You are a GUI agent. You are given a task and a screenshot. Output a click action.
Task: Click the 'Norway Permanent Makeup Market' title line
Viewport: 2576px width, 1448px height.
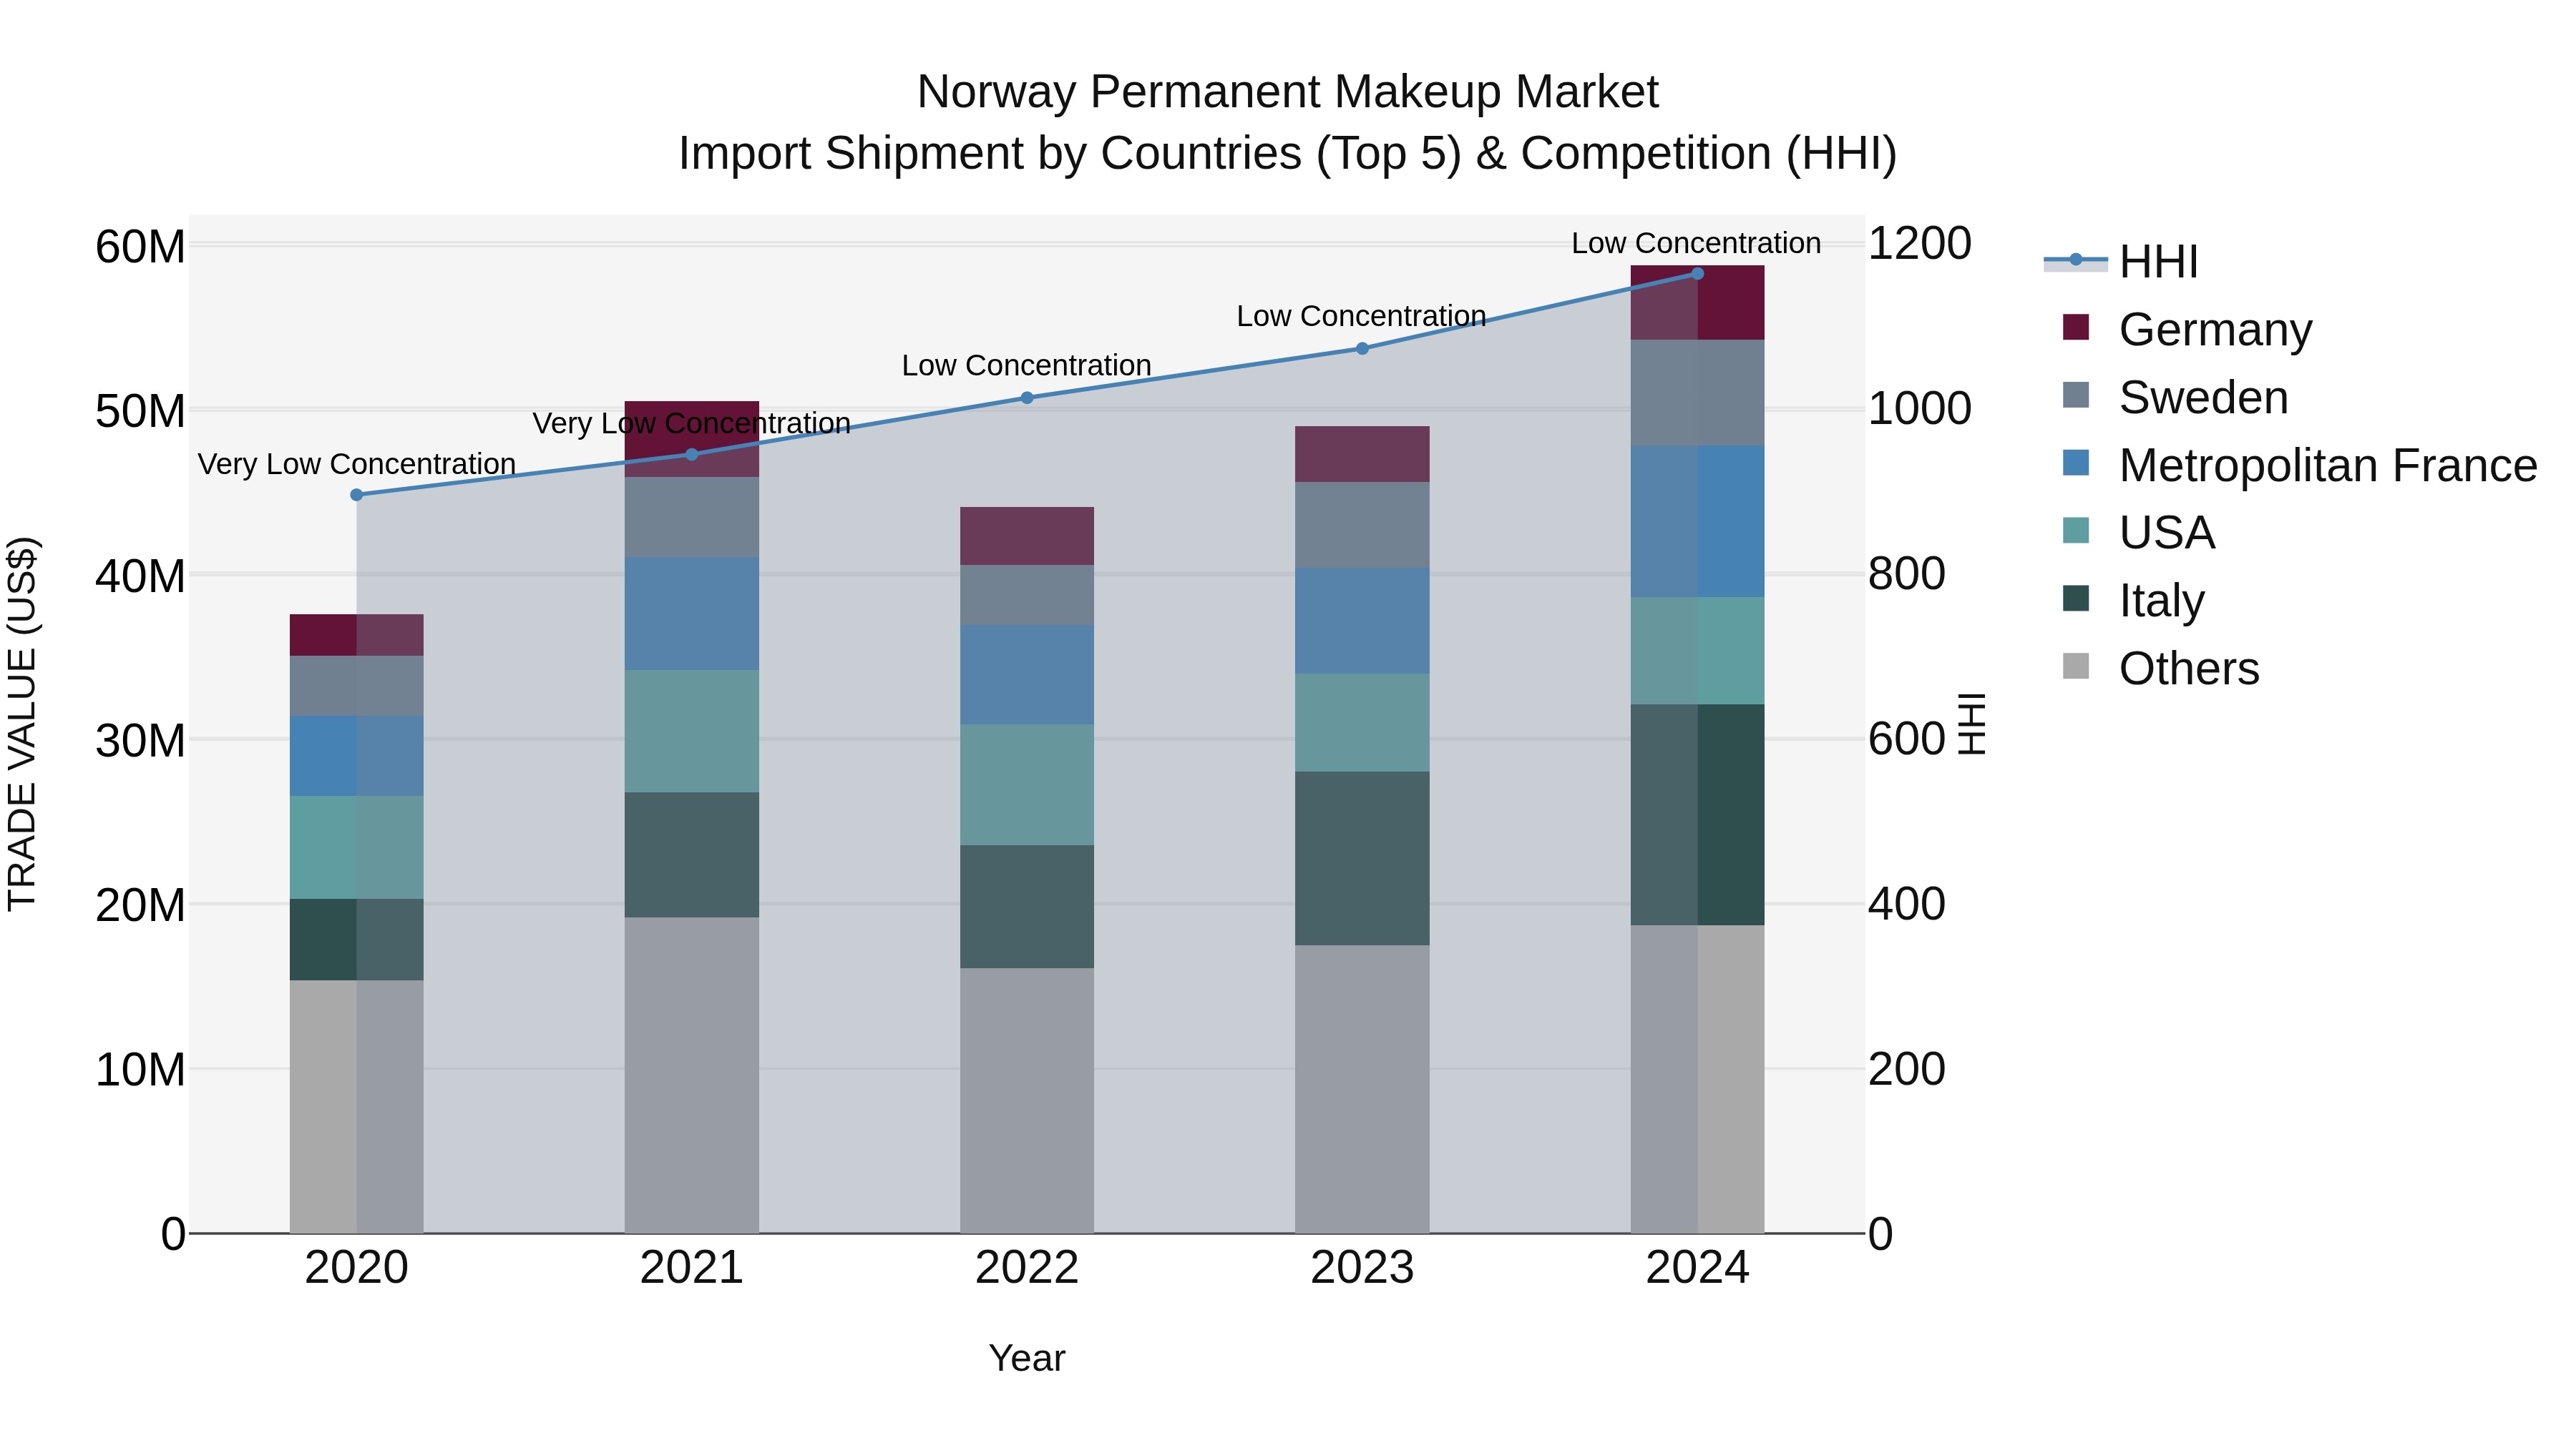click(x=1288, y=92)
